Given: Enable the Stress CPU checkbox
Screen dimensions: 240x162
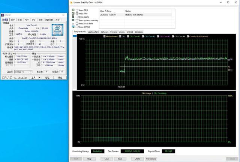Looking at the screenshot, I should click(x=77, y=10).
